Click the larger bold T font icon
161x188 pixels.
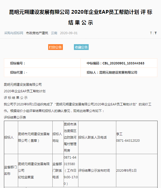coord(155,33)
